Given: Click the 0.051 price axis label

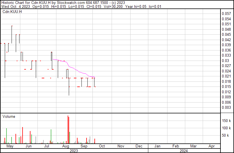Looking at the screenshot, I should pyautogui.click(x=226, y=24).
